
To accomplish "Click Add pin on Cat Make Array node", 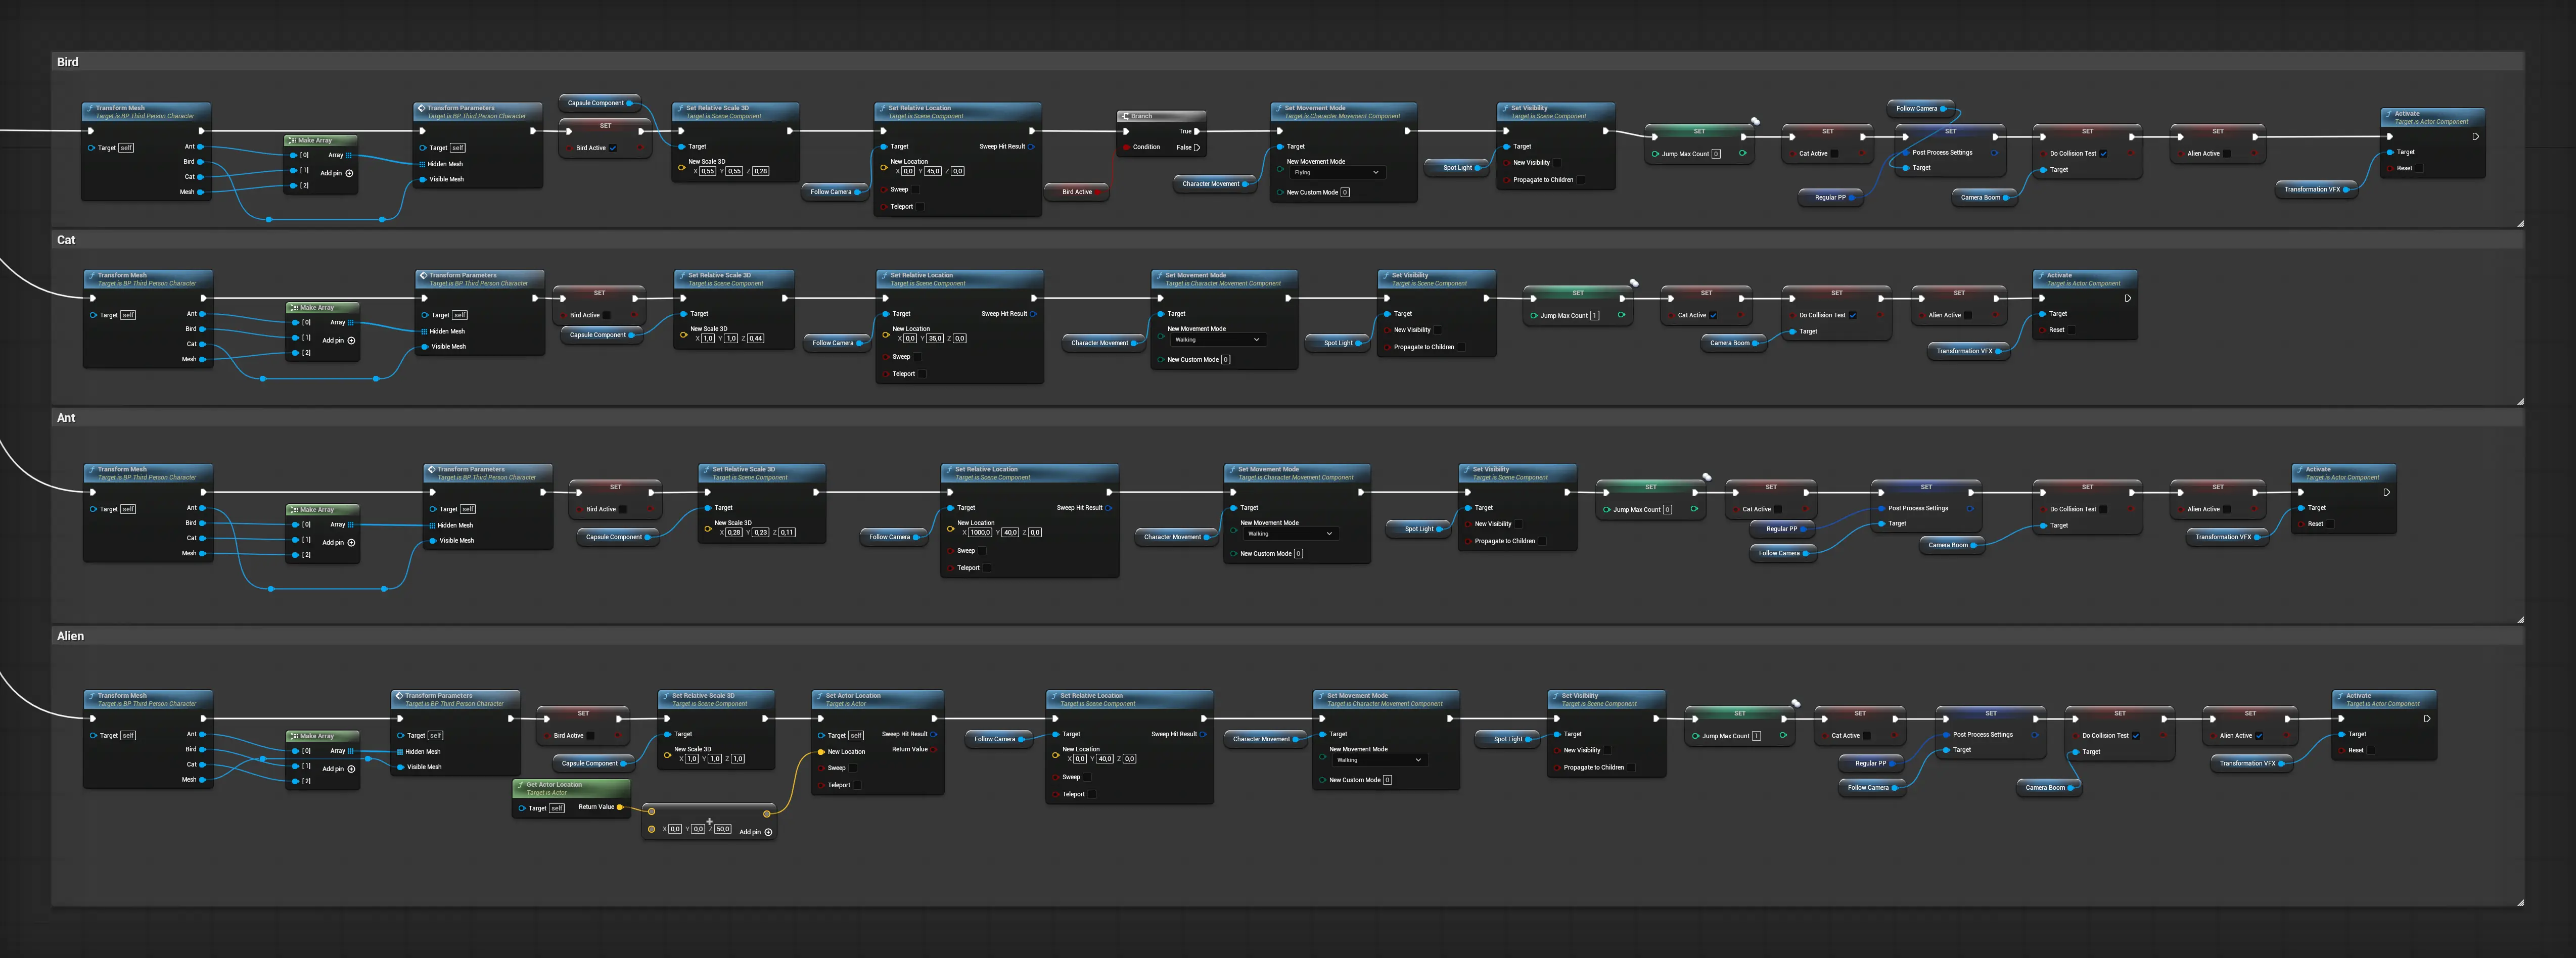I will [x=339, y=340].
